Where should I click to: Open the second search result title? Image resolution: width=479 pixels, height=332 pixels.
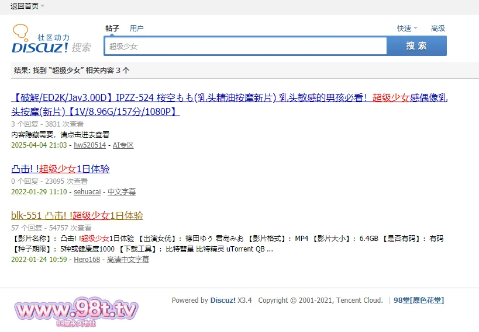pyautogui.click(x=60, y=169)
